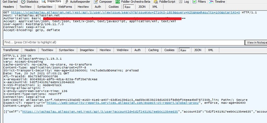Select request SyntaxView inspector tab
Screen dimensions: 267x123
(x=45, y=7)
